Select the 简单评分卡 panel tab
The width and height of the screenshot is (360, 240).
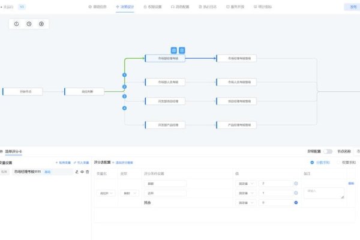point(14,151)
